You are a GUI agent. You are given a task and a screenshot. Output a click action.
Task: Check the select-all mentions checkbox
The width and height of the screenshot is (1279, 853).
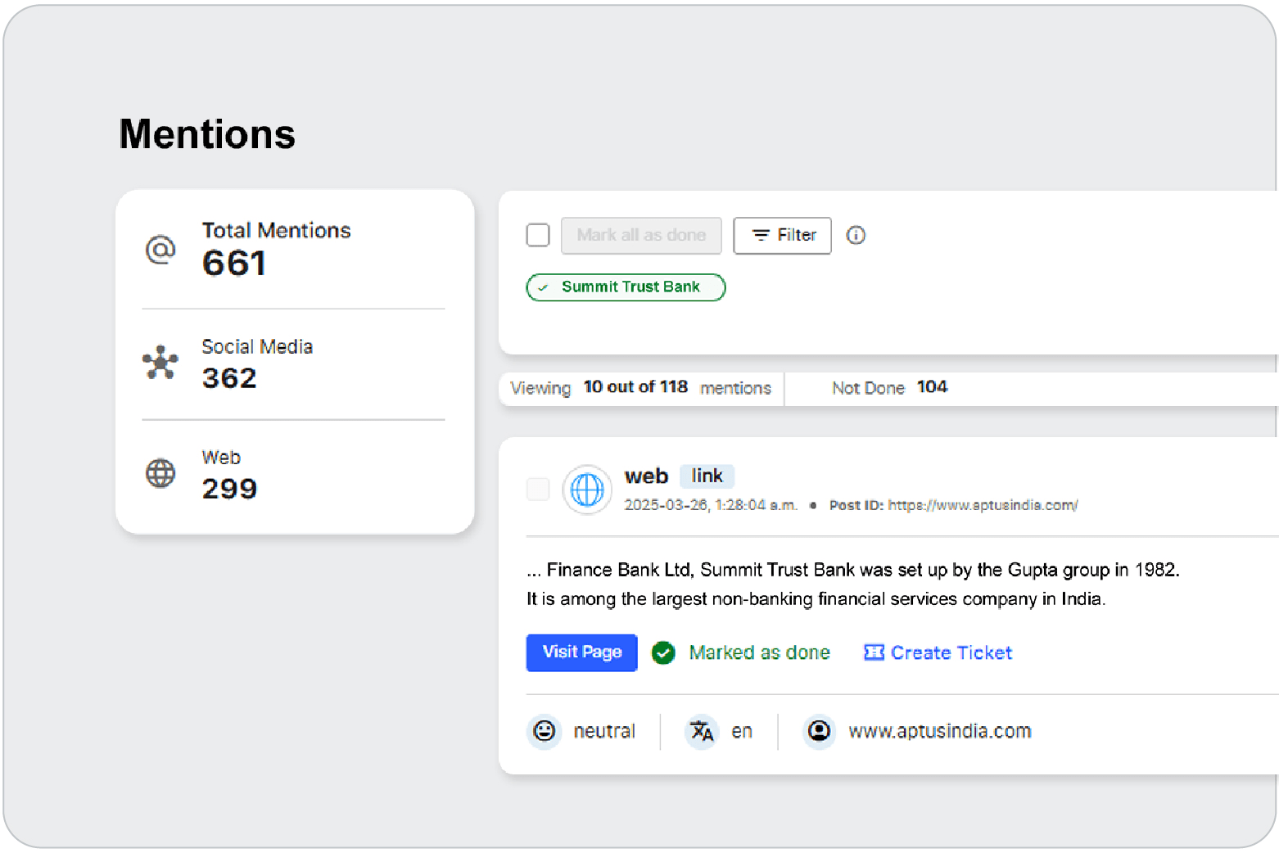pyautogui.click(x=538, y=236)
